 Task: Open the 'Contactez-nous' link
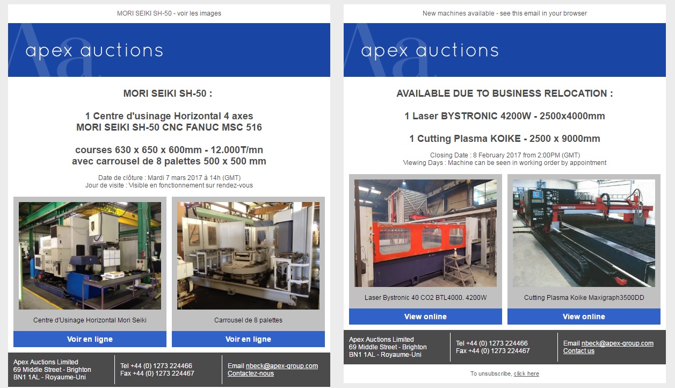coord(250,373)
